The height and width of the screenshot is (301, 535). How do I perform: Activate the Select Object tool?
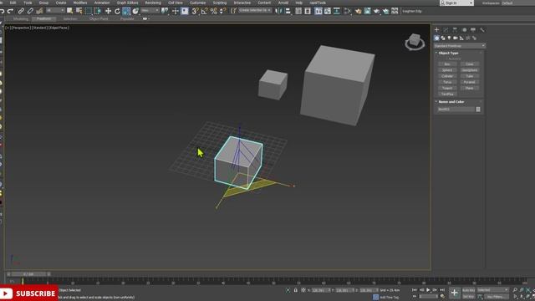69,11
